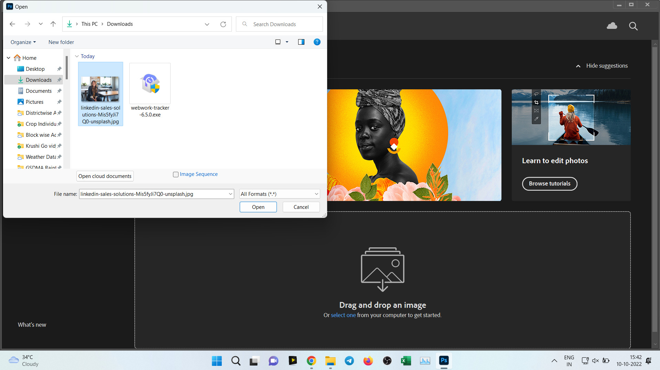The width and height of the screenshot is (660, 370).
Task: Open dialog help icon
Action: pos(317,42)
